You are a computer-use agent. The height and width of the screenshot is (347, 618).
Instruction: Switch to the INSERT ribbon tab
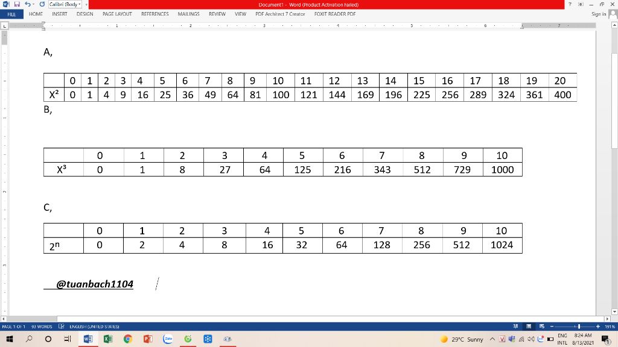tap(60, 14)
